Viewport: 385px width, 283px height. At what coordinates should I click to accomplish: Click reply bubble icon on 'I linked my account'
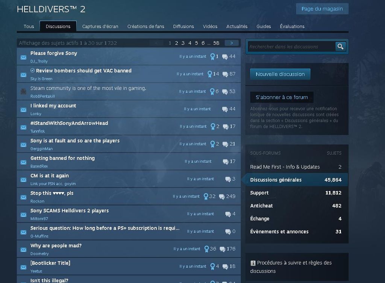tap(225, 109)
